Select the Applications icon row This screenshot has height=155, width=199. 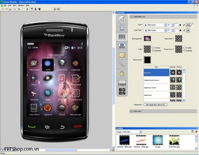[x=156, y=95]
